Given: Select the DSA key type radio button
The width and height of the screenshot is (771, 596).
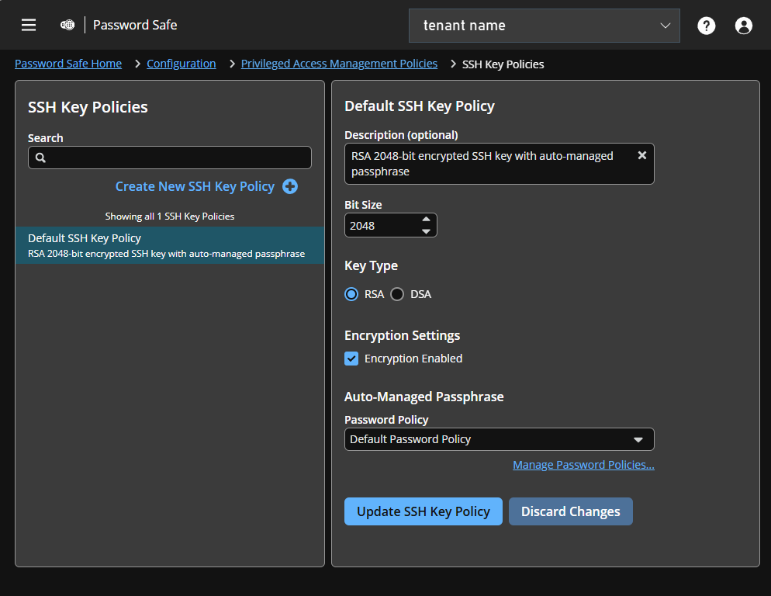Looking at the screenshot, I should pos(396,294).
